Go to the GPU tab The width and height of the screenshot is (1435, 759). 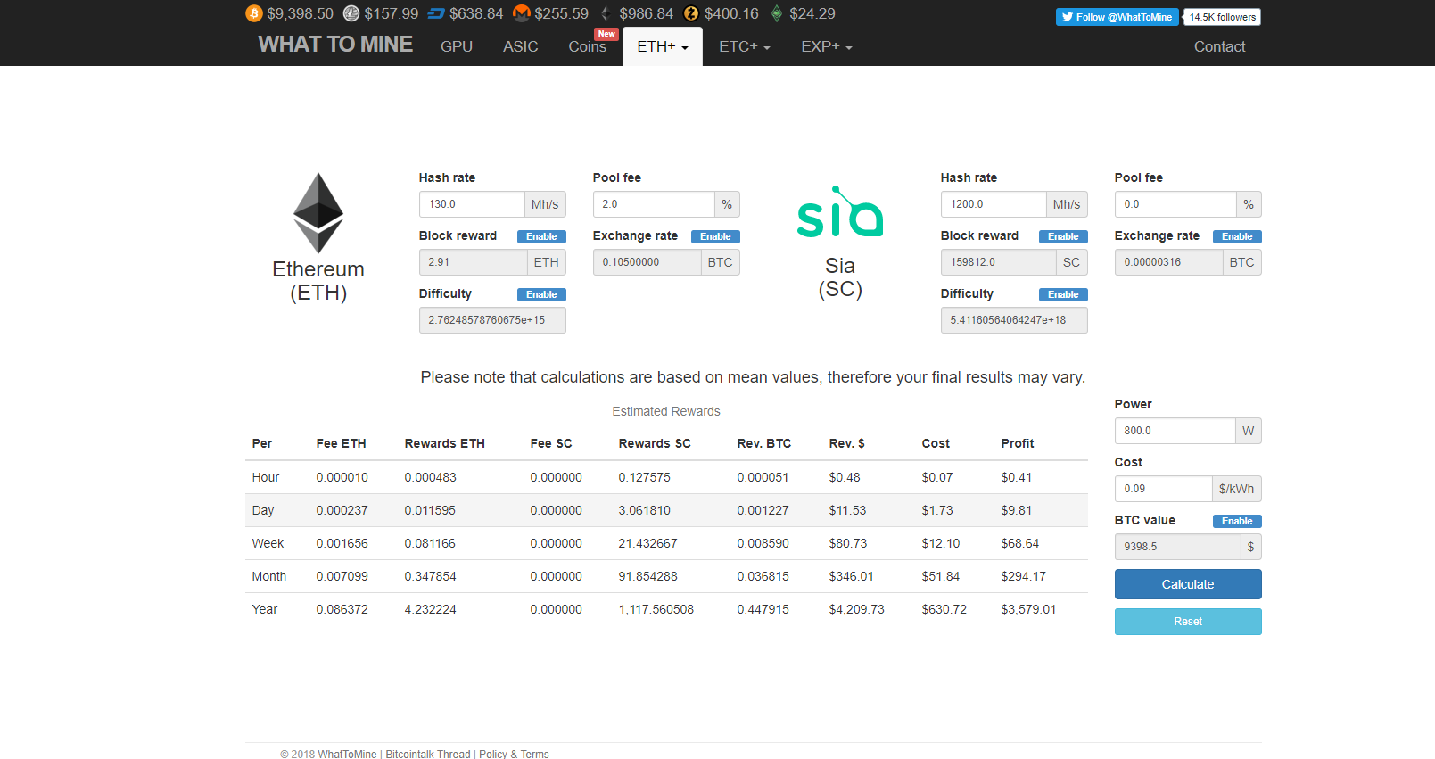pyautogui.click(x=457, y=46)
